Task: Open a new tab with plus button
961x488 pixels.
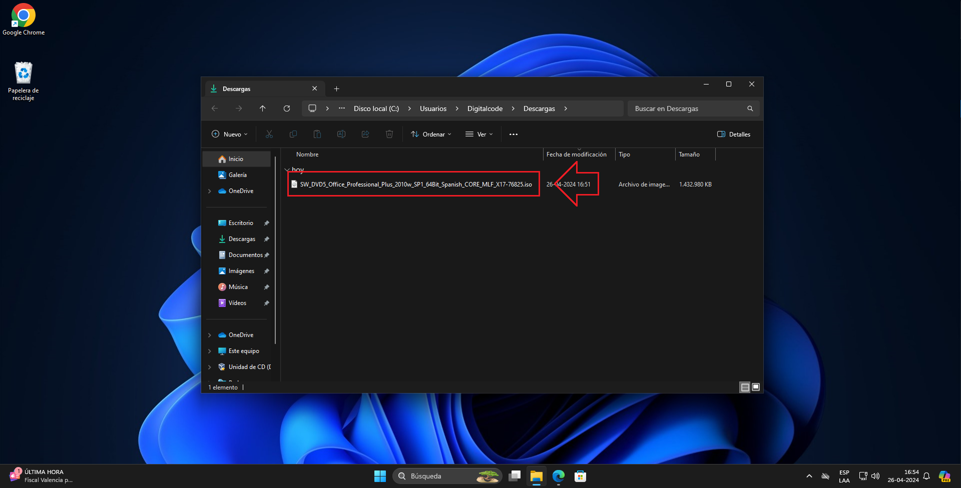Action: tap(337, 89)
